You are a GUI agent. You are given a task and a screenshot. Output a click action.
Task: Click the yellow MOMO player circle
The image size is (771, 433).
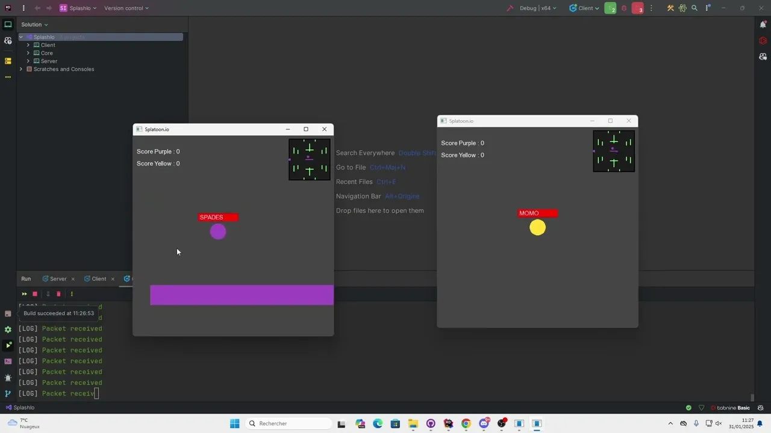pyautogui.click(x=537, y=227)
